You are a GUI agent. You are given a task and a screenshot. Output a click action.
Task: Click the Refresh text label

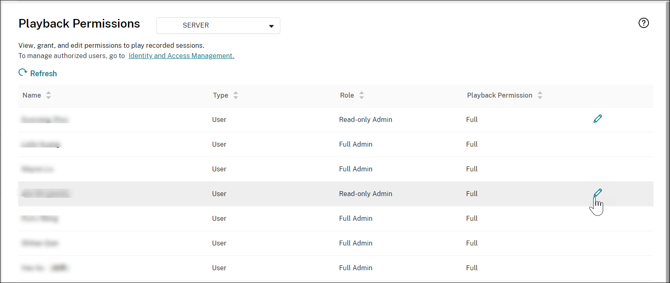click(43, 74)
